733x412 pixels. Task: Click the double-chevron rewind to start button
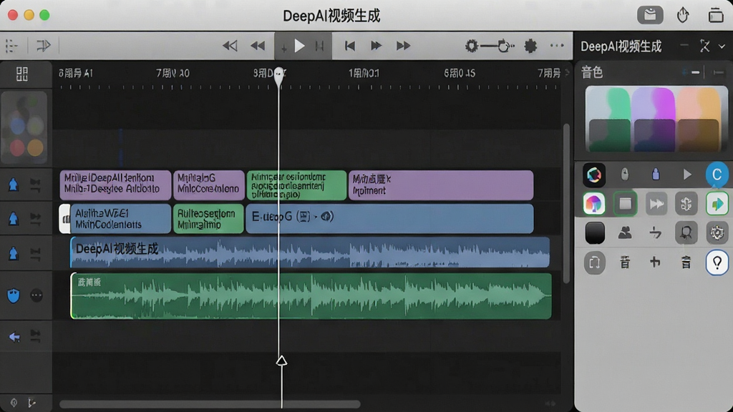click(230, 46)
